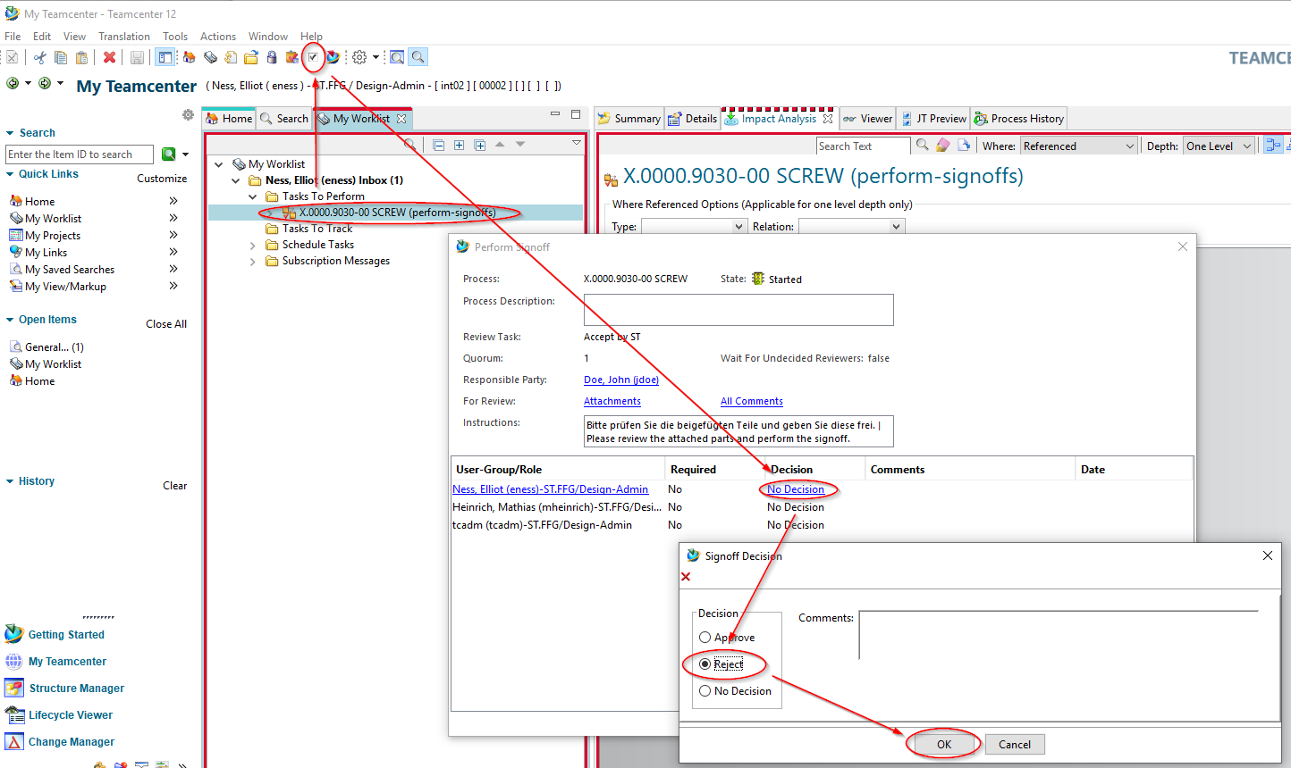Screen dimensions: 1291x768
Task: Select the Approve radio button
Action: 705,638
